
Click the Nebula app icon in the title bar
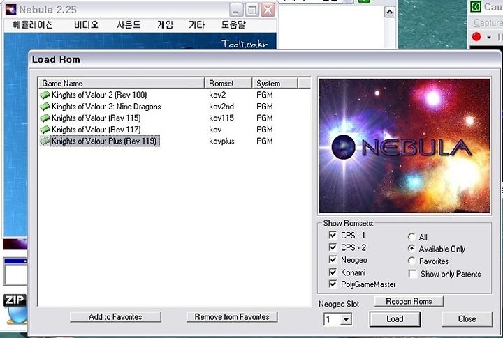pos(11,10)
